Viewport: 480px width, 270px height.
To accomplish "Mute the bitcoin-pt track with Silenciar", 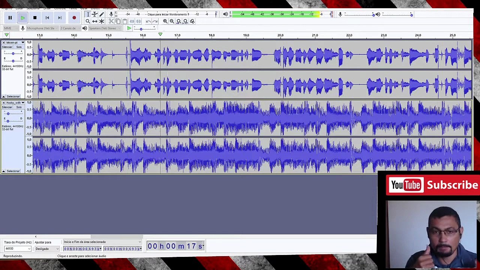I will pyautogui.click(x=7, y=47).
